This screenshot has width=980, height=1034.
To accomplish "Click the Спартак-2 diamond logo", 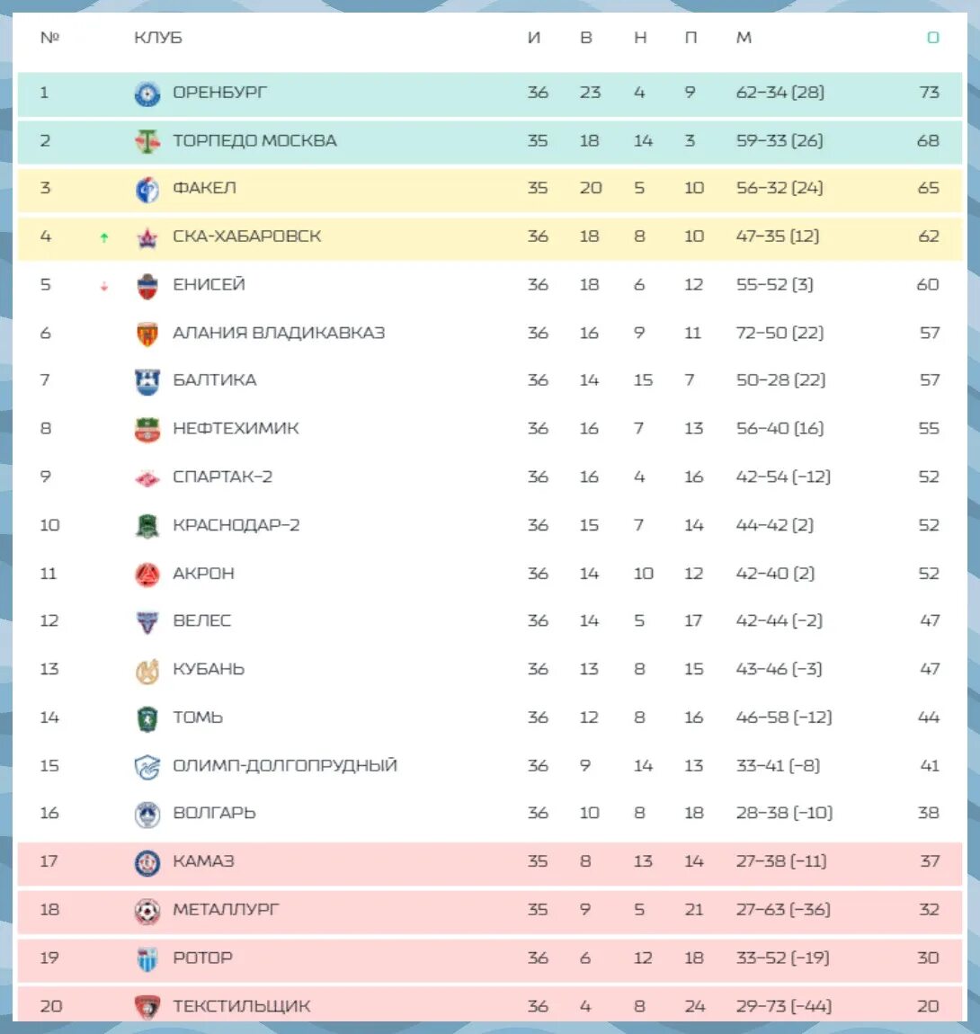I will (147, 478).
